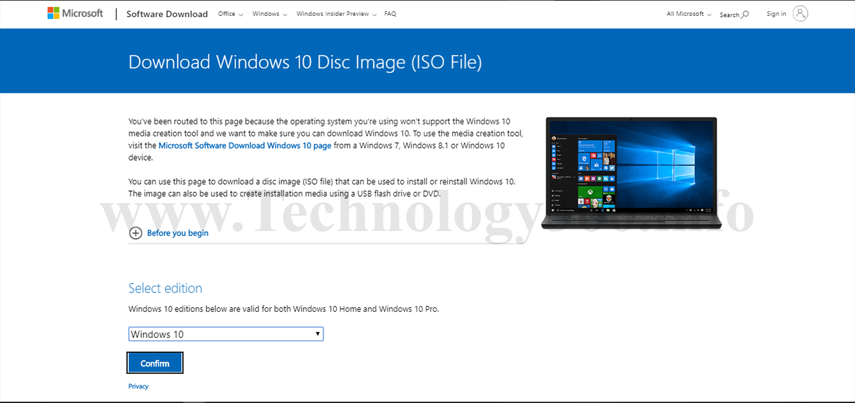Click the plus icon beside Before you begin
The image size is (855, 403).
click(x=135, y=233)
